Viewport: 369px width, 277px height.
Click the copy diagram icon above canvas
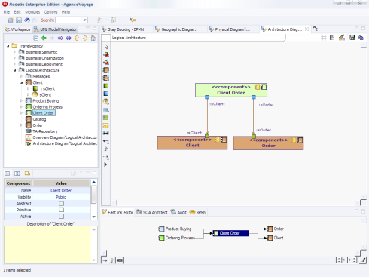point(361,38)
